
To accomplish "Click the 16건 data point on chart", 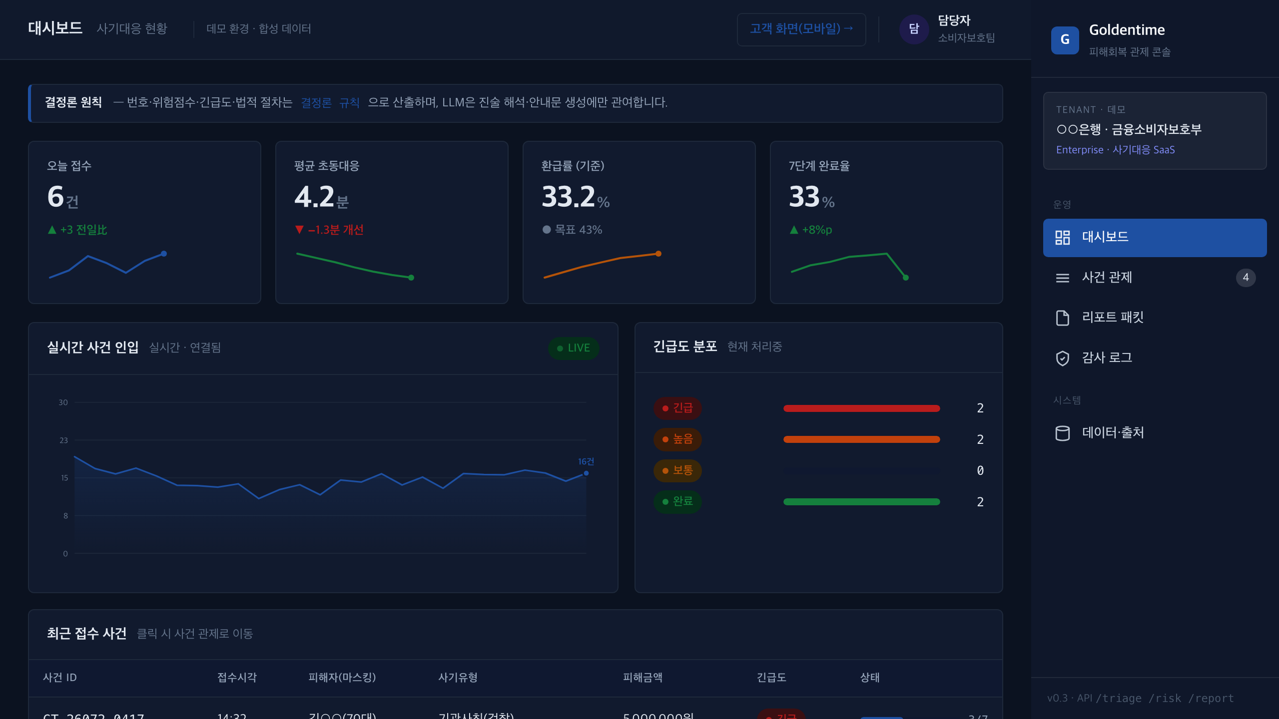I will (x=586, y=473).
